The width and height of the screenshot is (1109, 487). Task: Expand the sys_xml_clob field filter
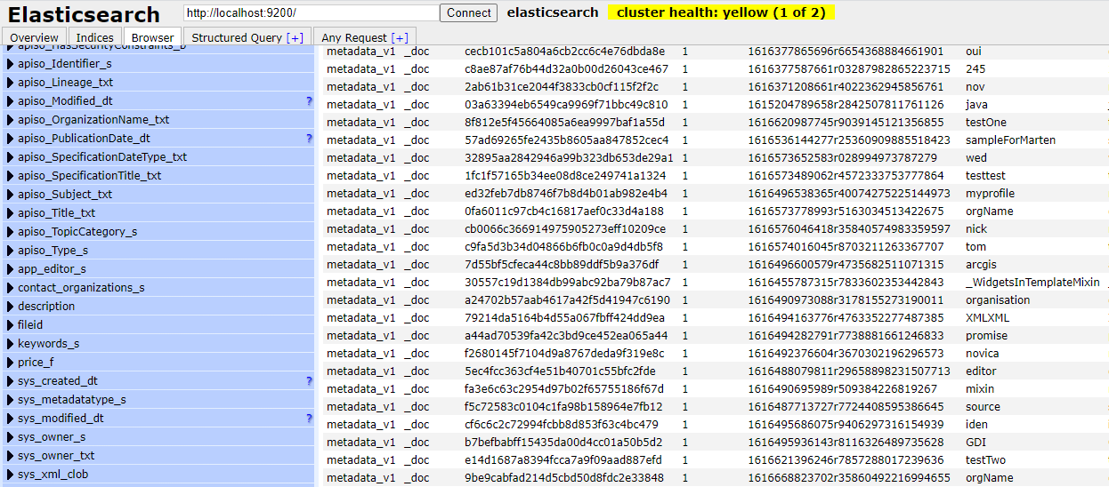(158, 475)
